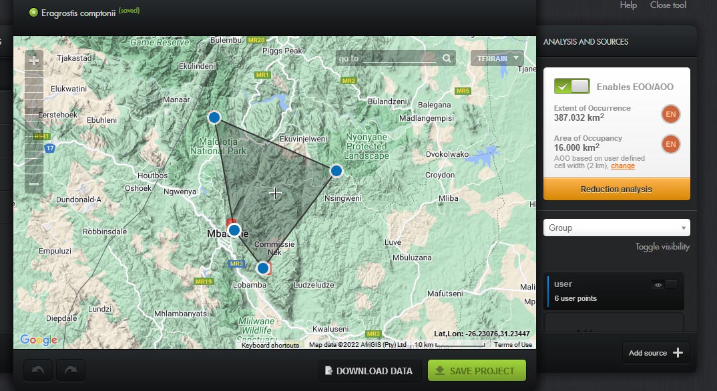Expand the Group dropdown
The height and width of the screenshot is (391, 717).
point(616,228)
